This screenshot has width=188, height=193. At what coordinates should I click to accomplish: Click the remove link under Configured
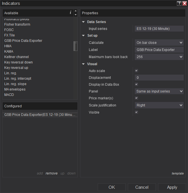pos(52,173)
